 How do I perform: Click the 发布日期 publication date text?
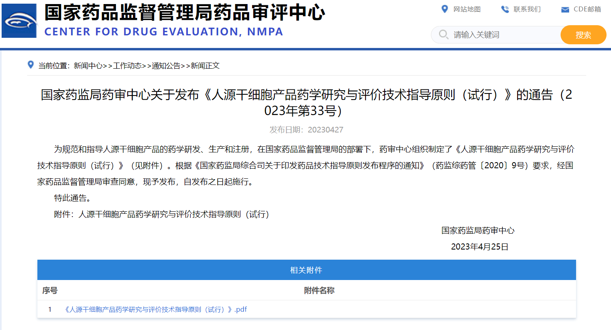[306, 129]
